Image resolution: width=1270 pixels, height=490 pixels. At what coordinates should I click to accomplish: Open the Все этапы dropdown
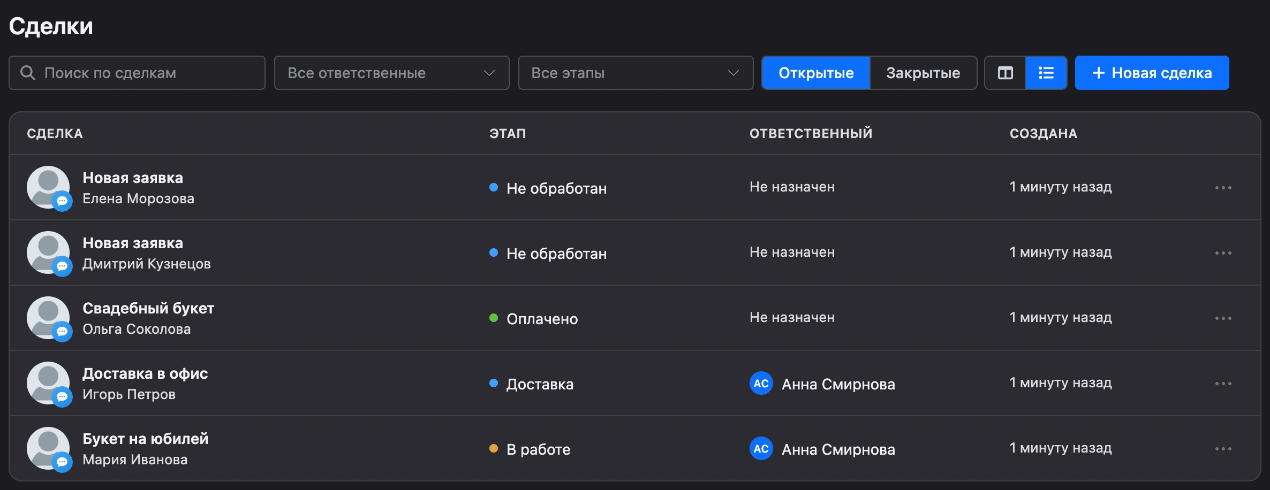coord(636,73)
